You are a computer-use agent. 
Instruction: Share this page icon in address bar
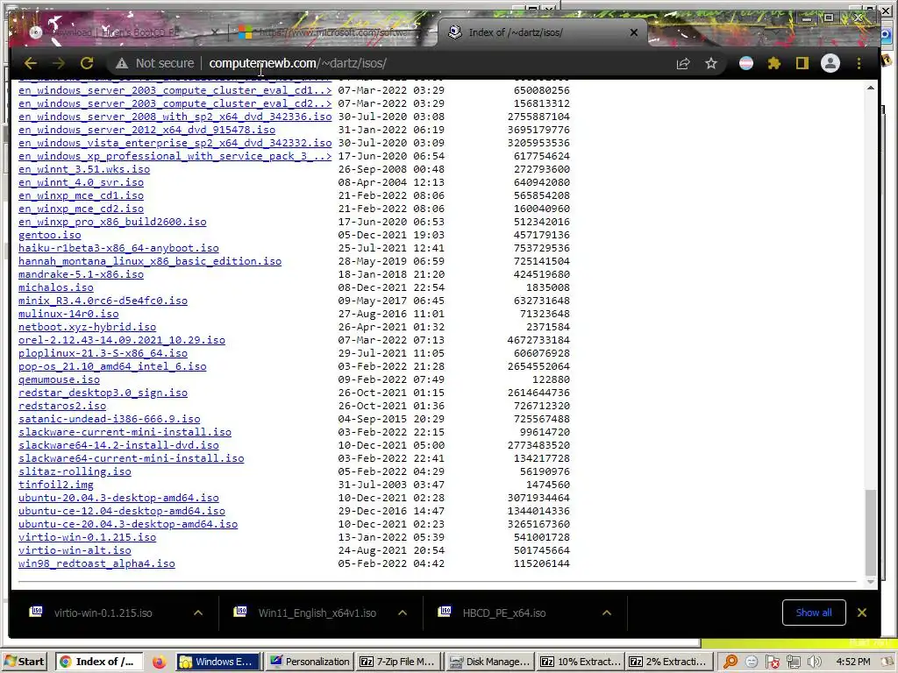(x=682, y=63)
